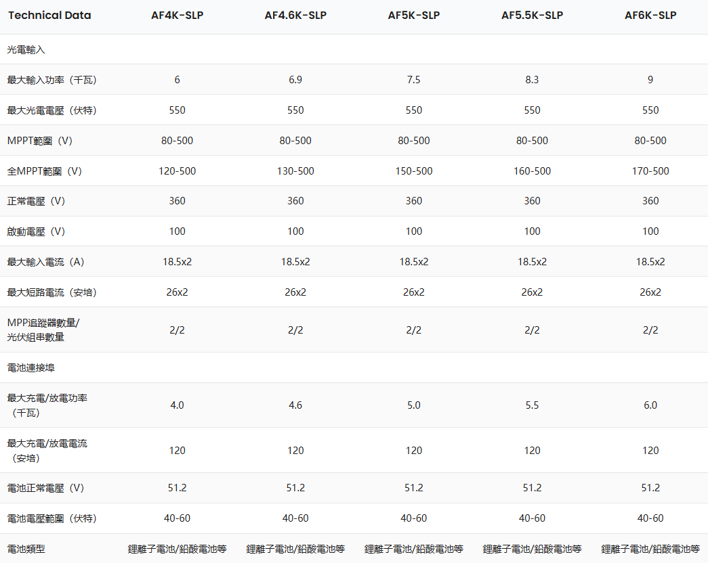Select the AF6K-SLP model heading
Viewport: 708px width, 563px height.
pos(650,16)
